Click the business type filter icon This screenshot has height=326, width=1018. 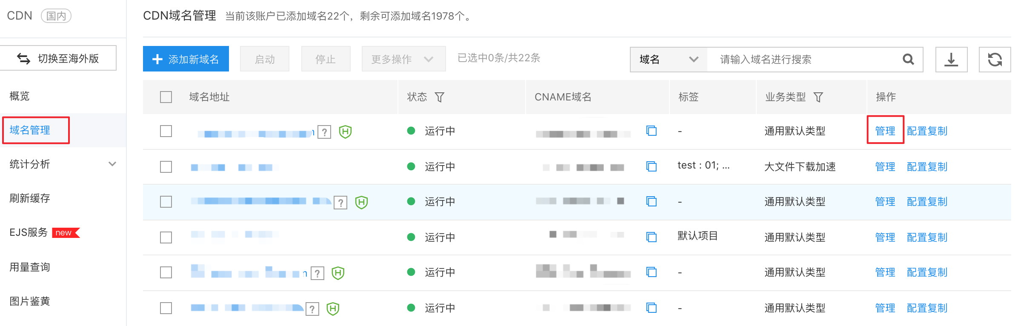coord(818,97)
